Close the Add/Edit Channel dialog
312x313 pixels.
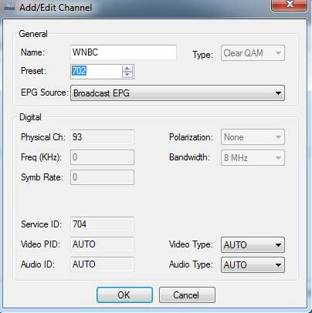tap(289, 5)
